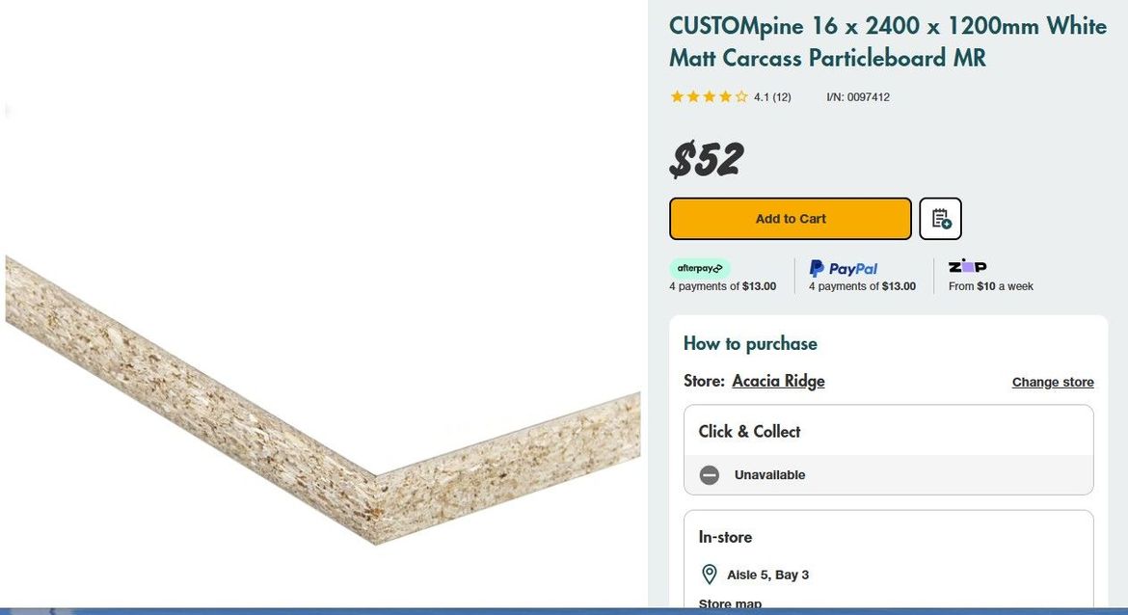Screen dimensions: 1128x615
Task: Select the fifth star in the rating
Action: click(x=740, y=96)
